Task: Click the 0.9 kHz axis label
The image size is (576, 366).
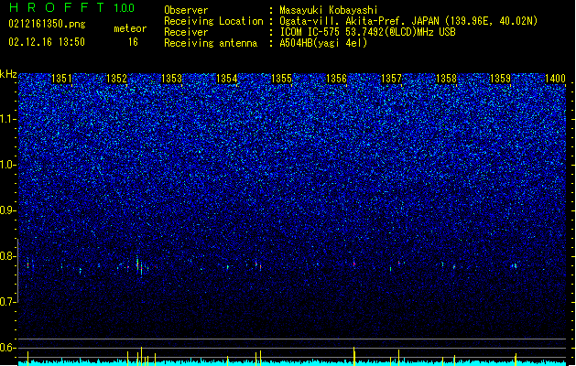Action: [x=8, y=210]
